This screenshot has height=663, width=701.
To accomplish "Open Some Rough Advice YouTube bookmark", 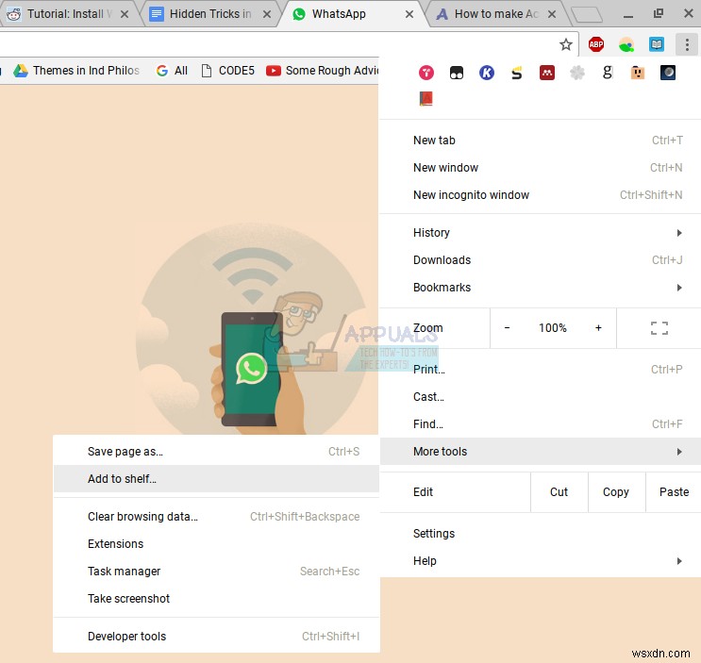I will point(322,71).
